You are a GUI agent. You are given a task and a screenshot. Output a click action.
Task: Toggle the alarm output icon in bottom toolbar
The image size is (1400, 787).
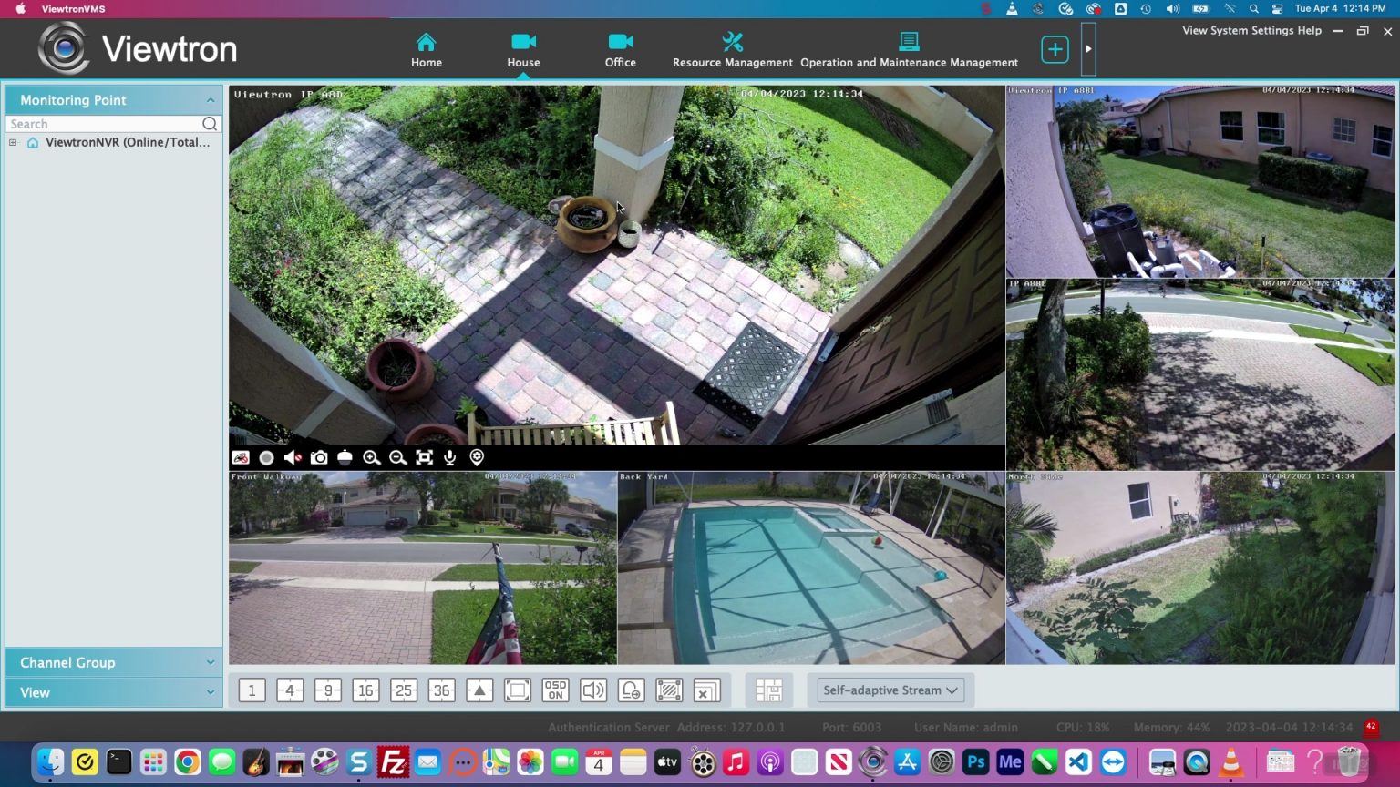(x=631, y=690)
